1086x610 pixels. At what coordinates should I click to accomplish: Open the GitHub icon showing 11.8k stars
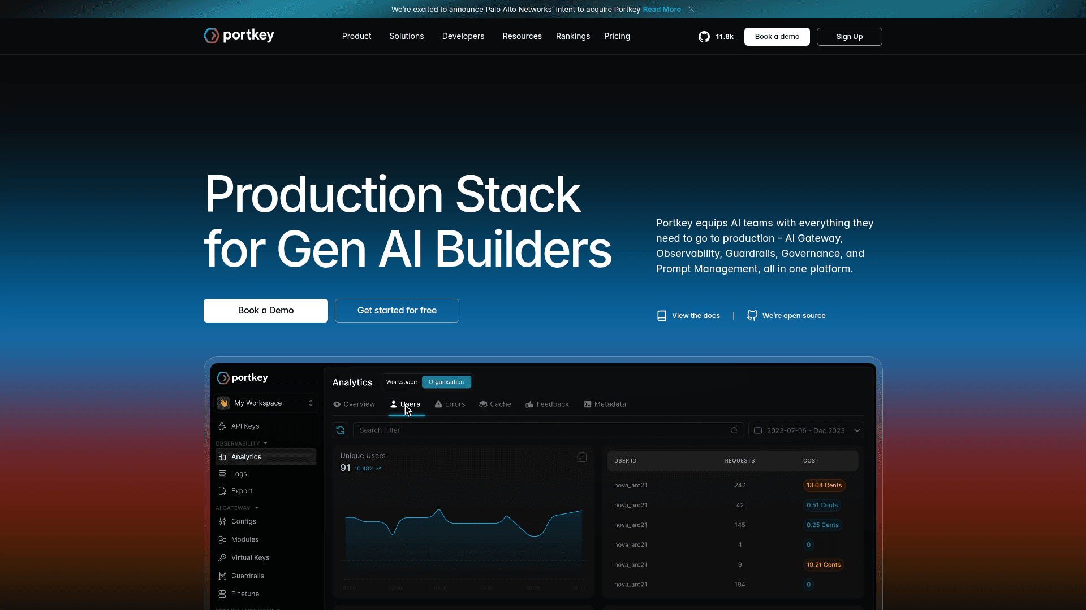pos(704,37)
